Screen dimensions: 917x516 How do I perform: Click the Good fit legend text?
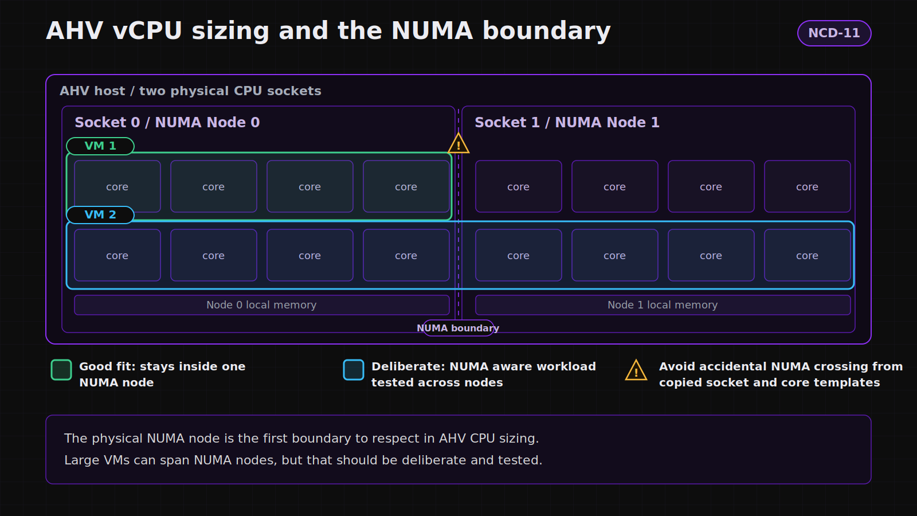162,374
